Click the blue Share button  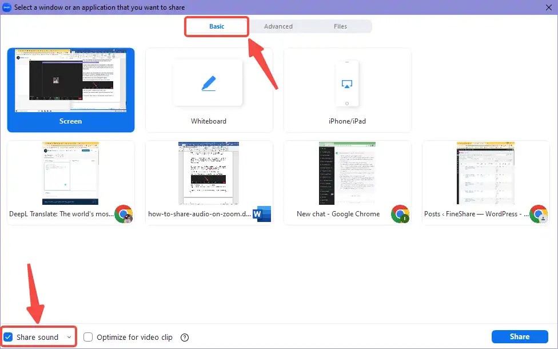(520, 336)
